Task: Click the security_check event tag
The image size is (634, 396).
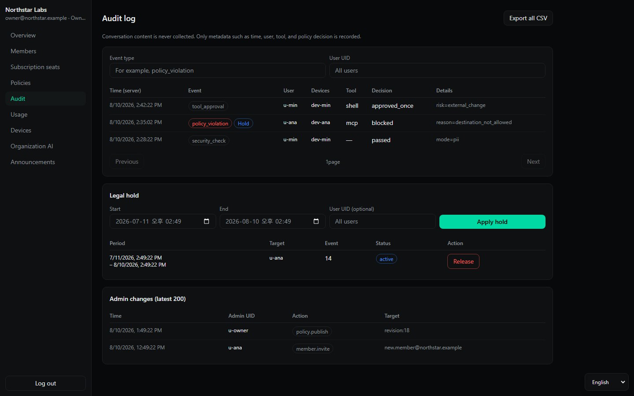Action: coord(209,140)
